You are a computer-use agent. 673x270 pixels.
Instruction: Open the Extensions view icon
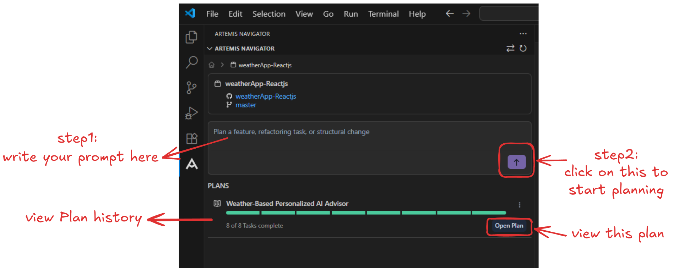pos(191,138)
